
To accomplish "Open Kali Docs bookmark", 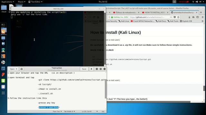I will click(x=161, y=21).
